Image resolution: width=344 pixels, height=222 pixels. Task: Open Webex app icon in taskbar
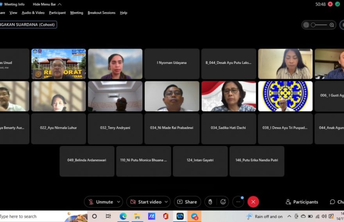180,216
